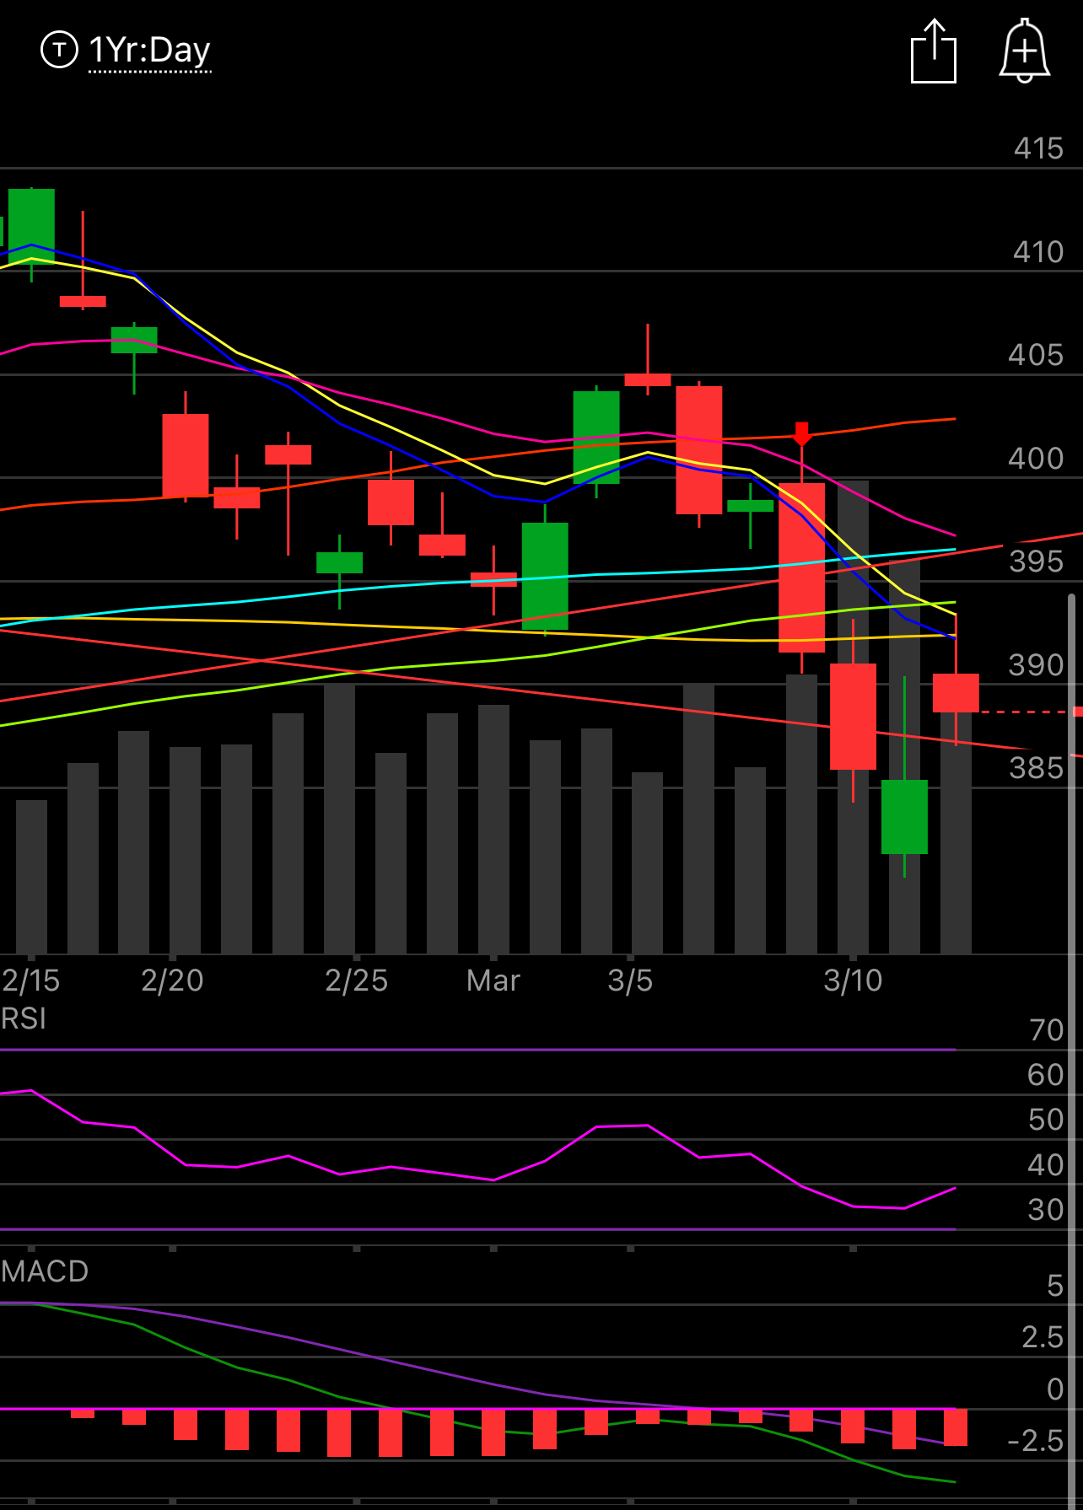Screen dimensions: 1083x1510
Task: Open the circled T timeframe icon
Action: click(59, 50)
